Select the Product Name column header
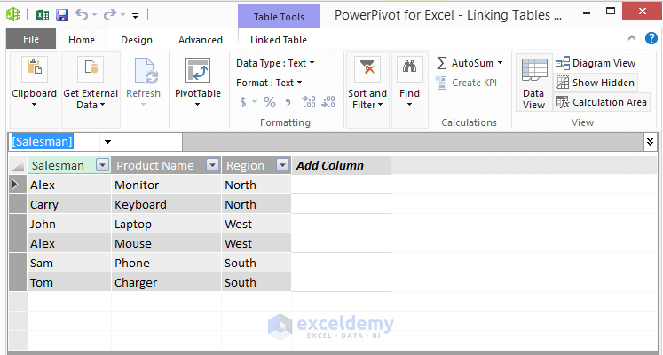Screen dimensions: 663x355 coord(155,166)
